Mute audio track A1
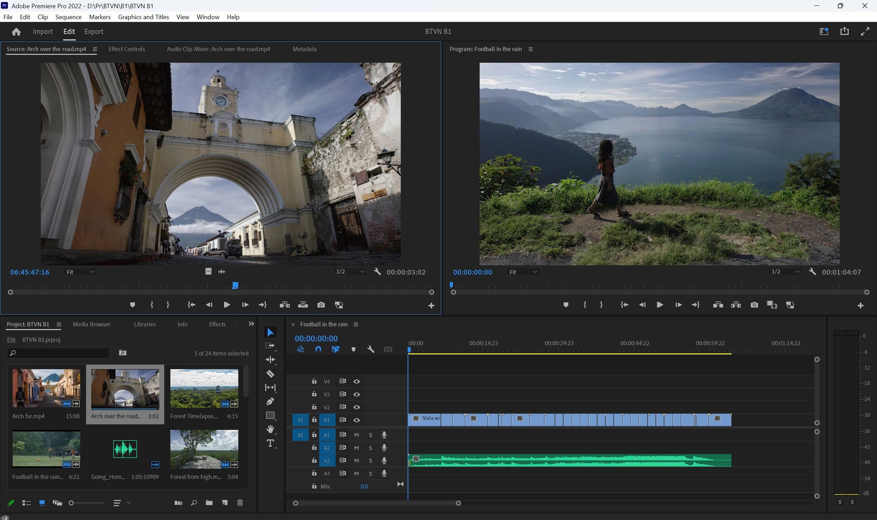Screen dimensions: 877x520 356,435
